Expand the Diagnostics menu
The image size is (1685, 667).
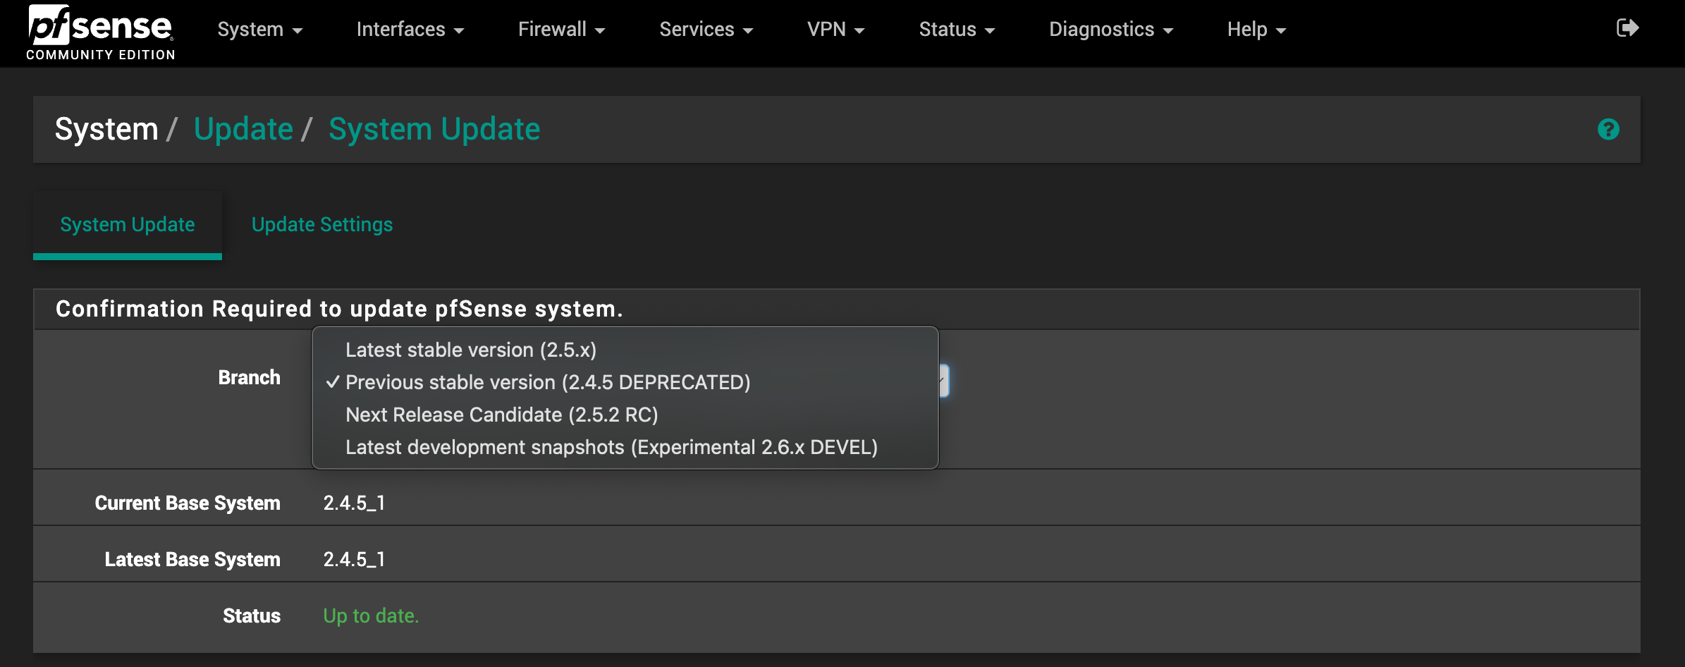1110,30
